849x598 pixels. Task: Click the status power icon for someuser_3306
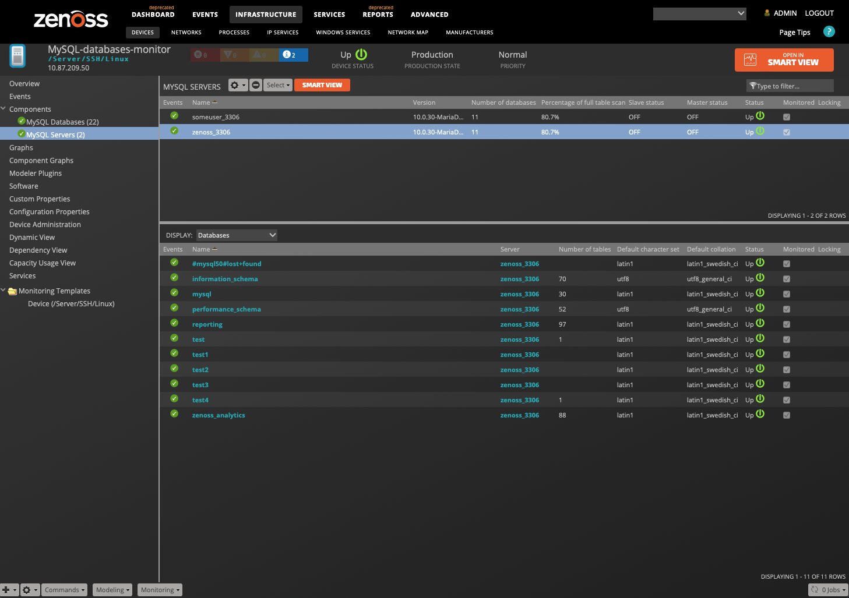pyautogui.click(x=760, y=116)
